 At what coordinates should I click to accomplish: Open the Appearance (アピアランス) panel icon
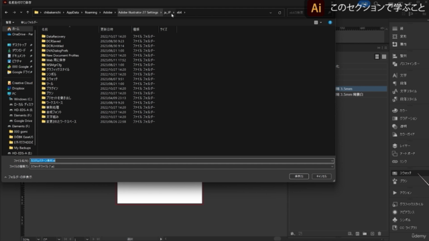pos(395,212)
